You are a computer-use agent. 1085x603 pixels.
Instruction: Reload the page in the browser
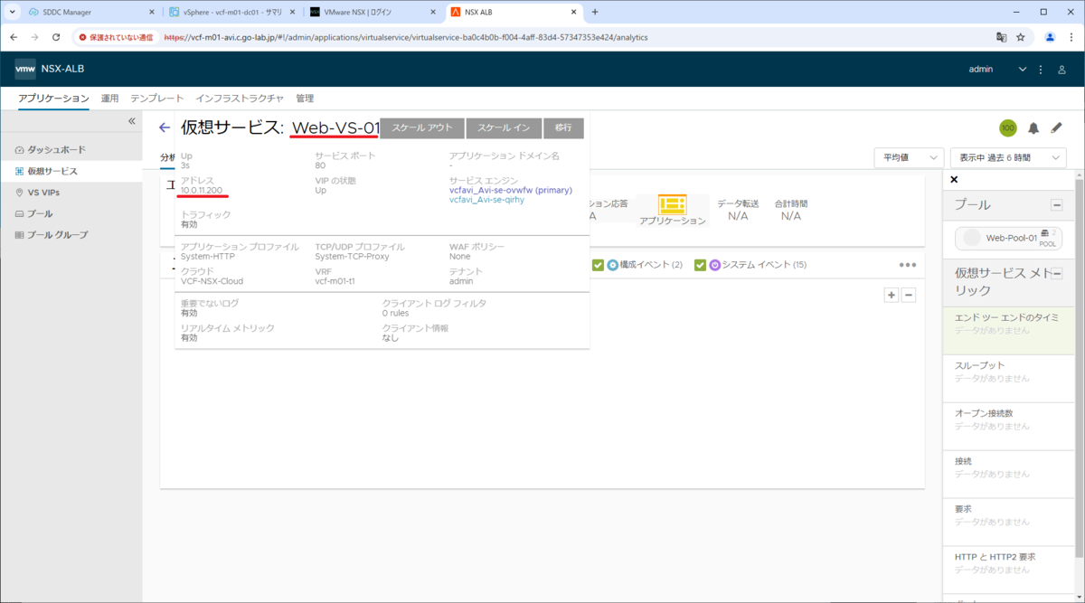click(x=56, y=37)
